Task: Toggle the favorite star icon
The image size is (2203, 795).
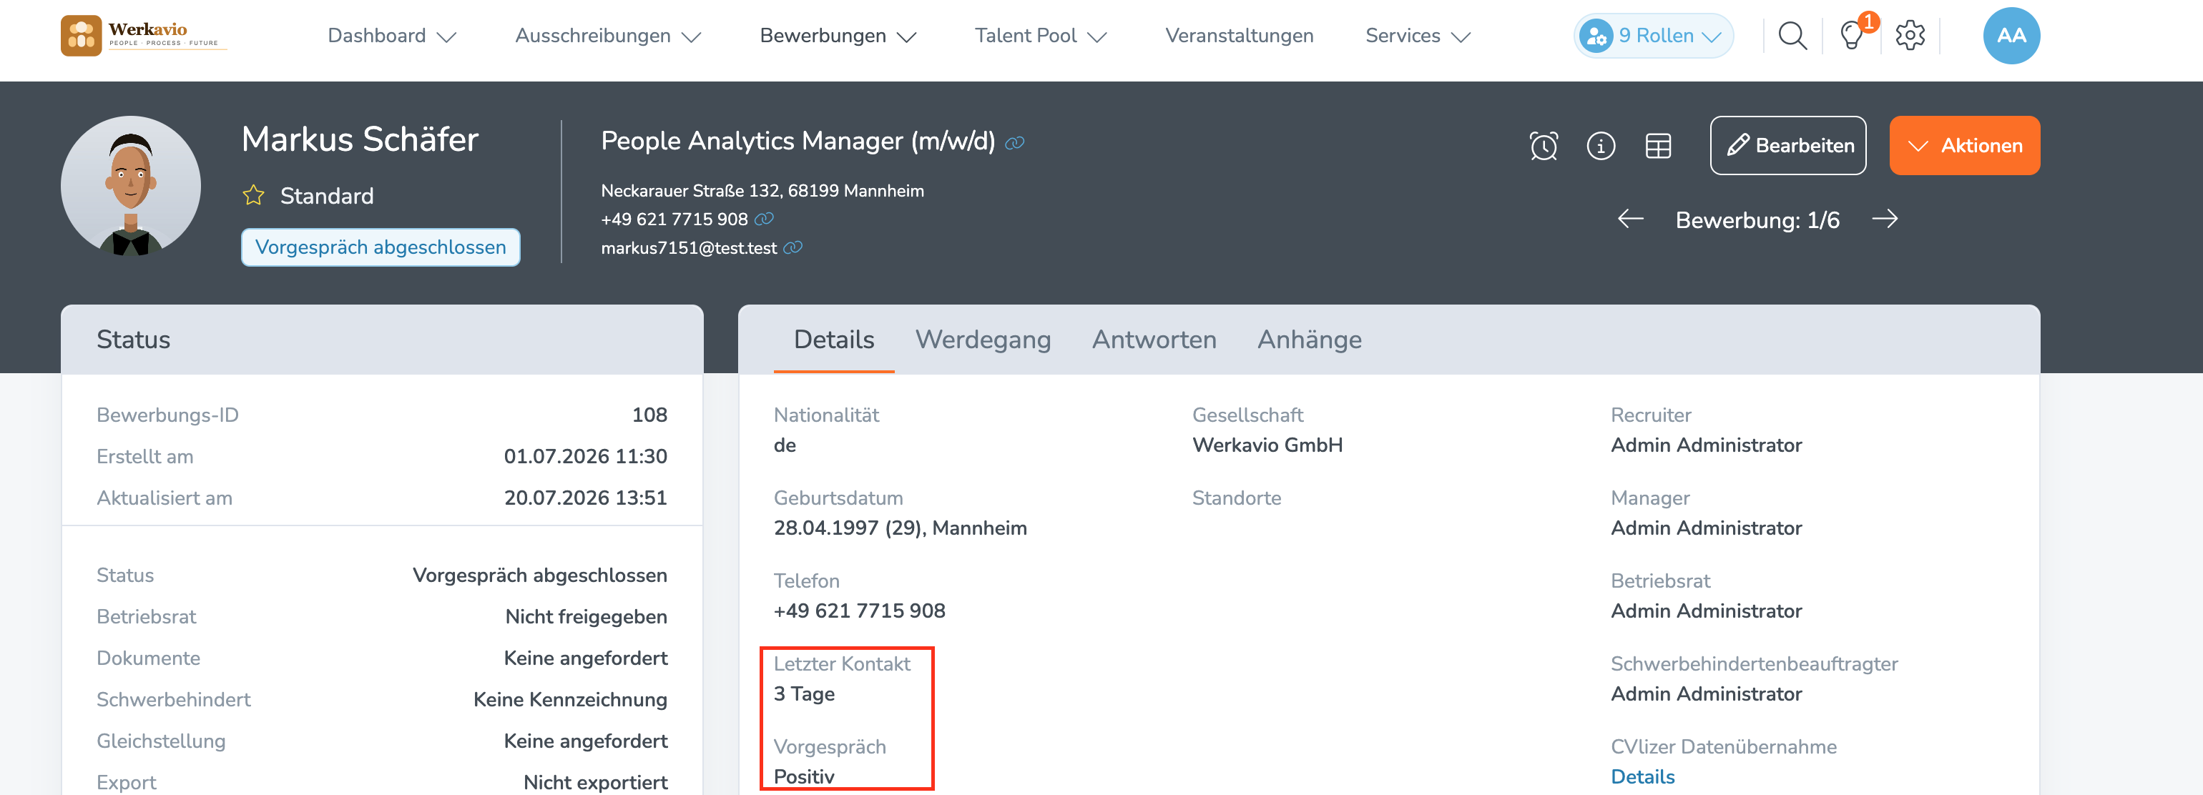Action: [x=254, y=196]
